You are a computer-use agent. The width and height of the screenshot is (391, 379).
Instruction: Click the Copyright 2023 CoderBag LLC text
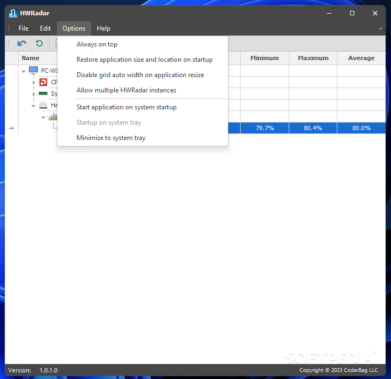(339, 370)
